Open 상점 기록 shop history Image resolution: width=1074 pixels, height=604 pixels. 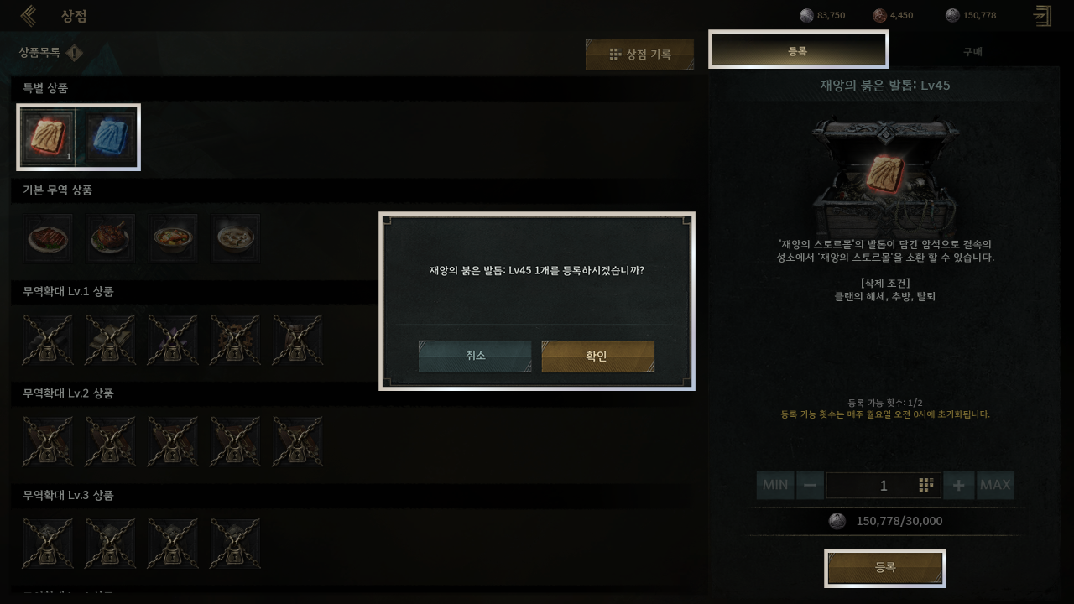pos(639,55)
